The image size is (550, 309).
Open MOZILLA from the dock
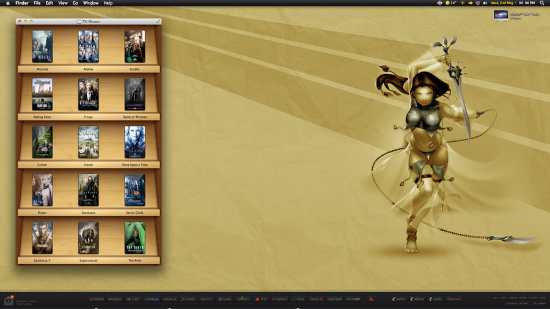click(x=170, y=299)
